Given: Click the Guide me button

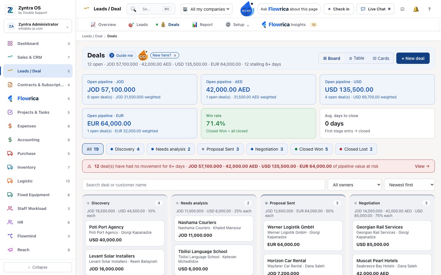Looking at the screenshot, I should click(122, 55).
